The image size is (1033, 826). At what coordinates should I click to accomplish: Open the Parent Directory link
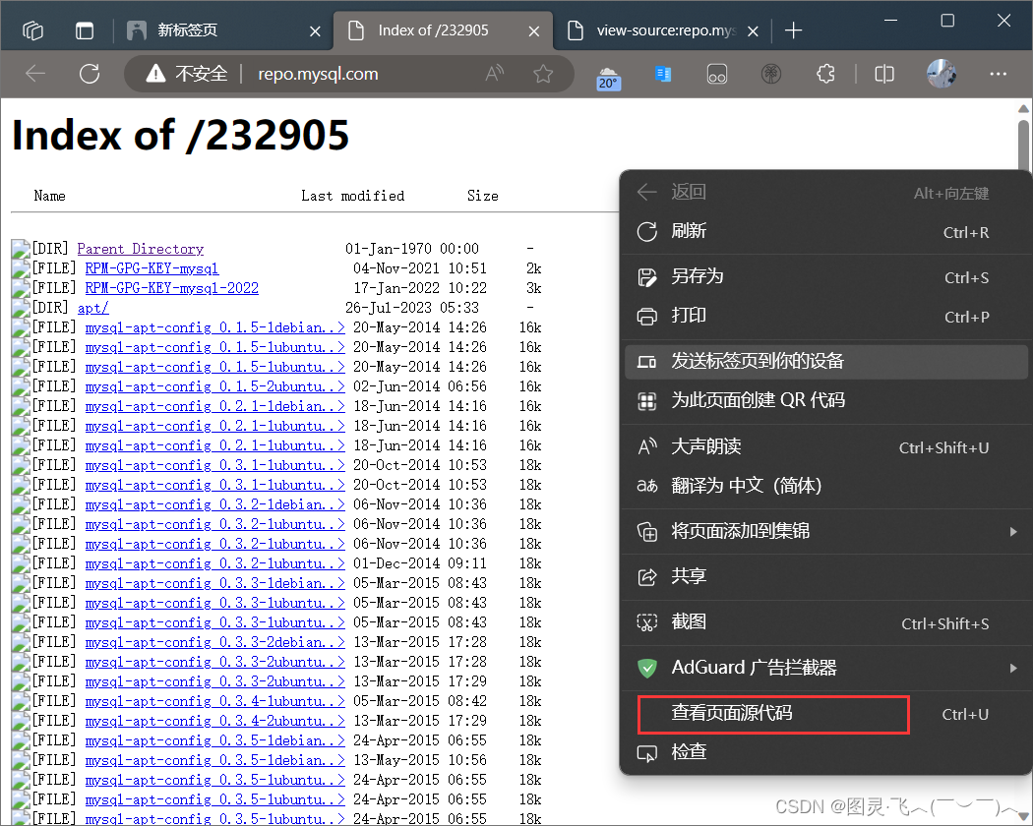[x=141, y=249]
